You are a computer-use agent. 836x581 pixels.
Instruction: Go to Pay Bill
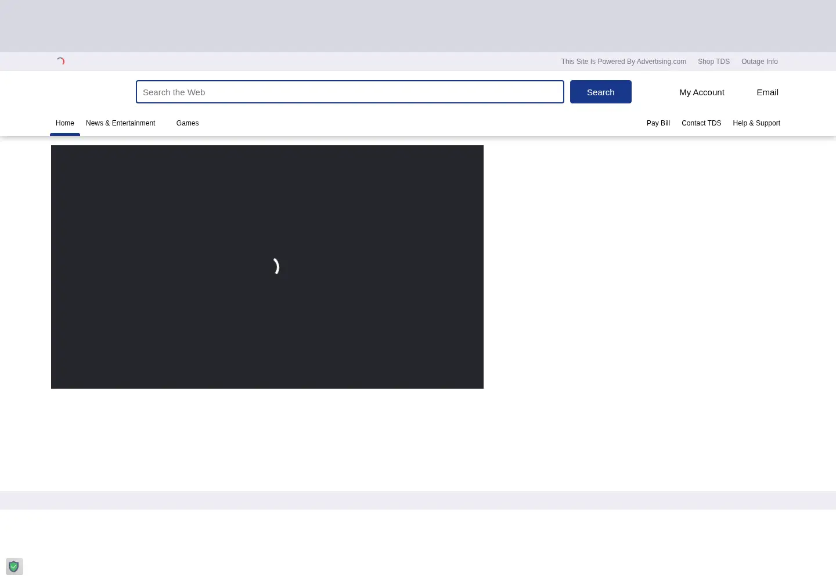click(658, 123)
